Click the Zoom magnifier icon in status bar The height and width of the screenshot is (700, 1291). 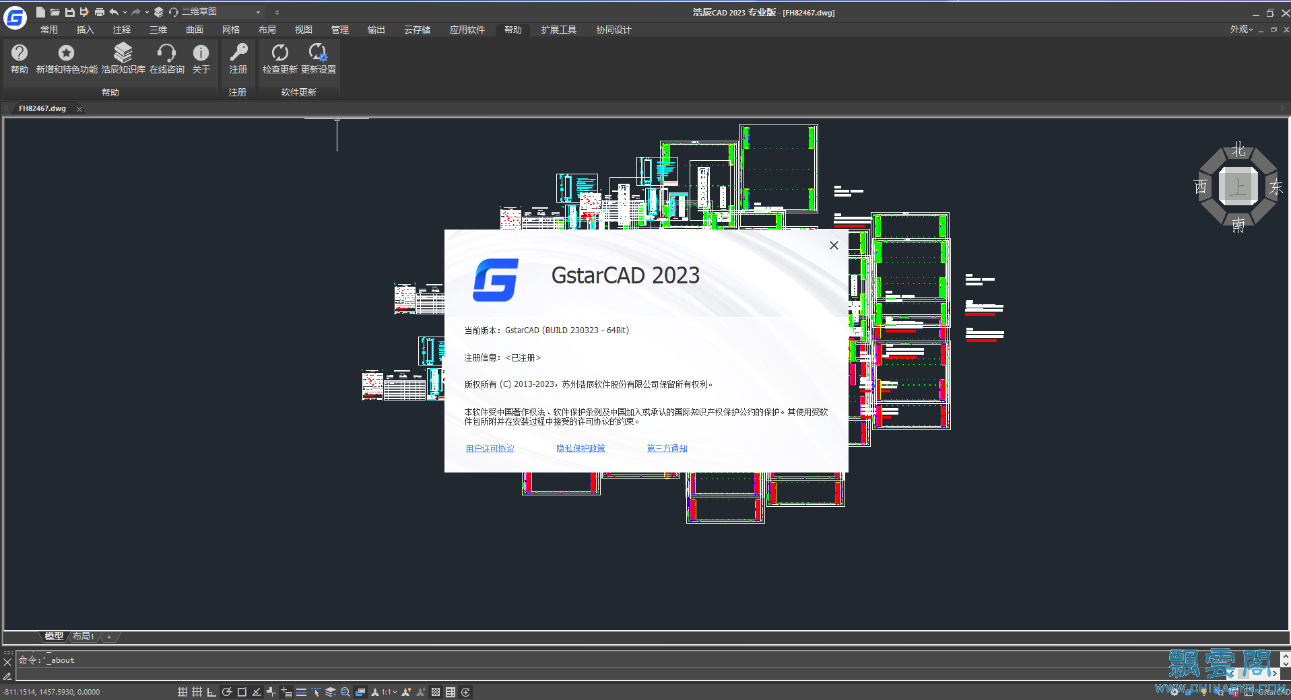pyautogui.click(x=345, y=692)
